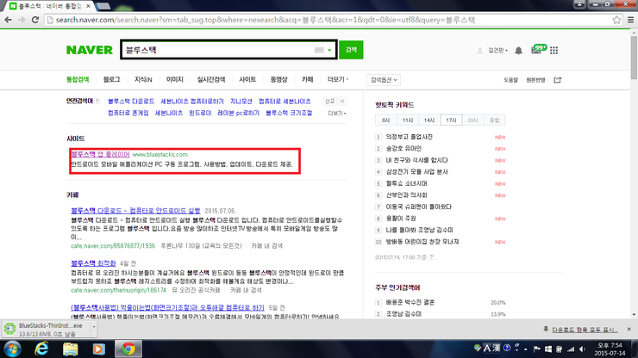Click hot keyword 컬투쇼 소녀시대
The height and width of the screenshot is (358, 638).
tap(406, 183)
